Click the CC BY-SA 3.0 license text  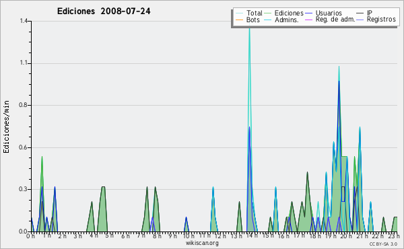[383, 244]
